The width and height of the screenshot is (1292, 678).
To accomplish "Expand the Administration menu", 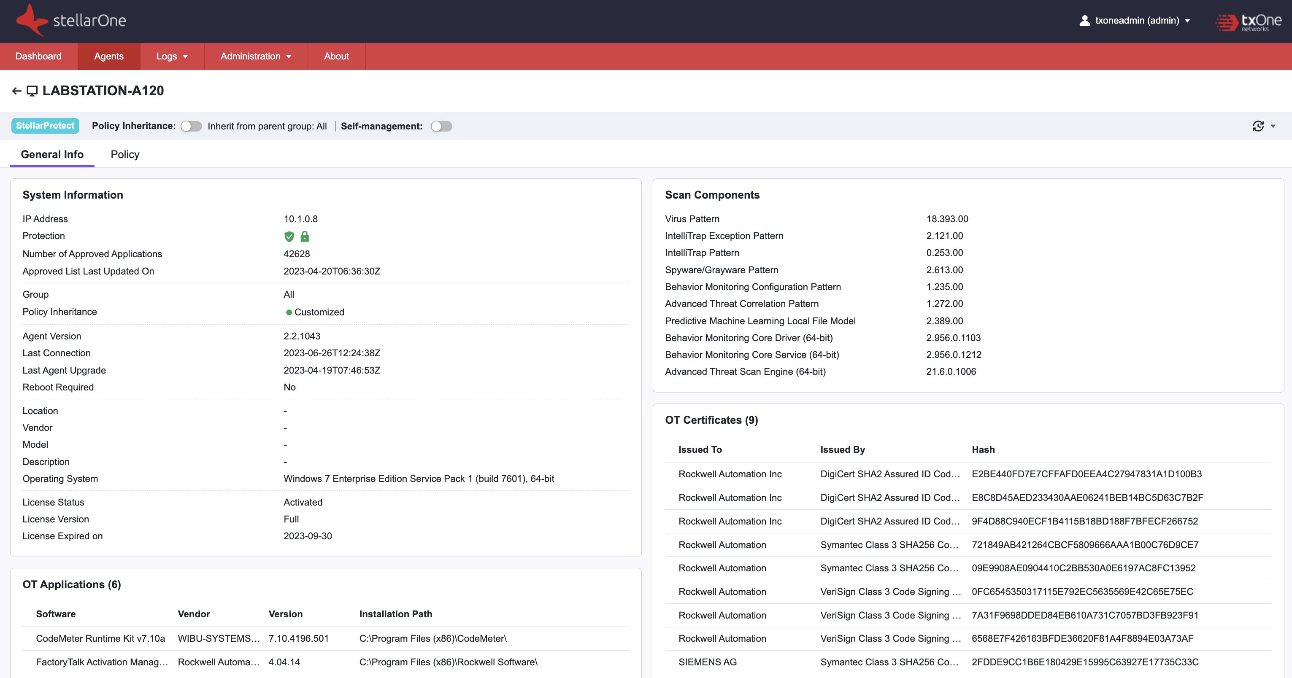I will point(256,56).
